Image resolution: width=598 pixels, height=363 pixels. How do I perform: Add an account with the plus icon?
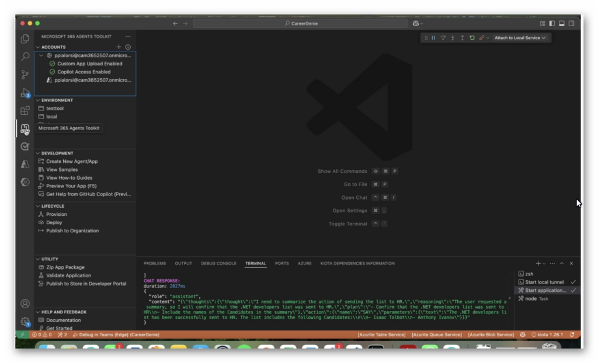[x=119, y=47]
